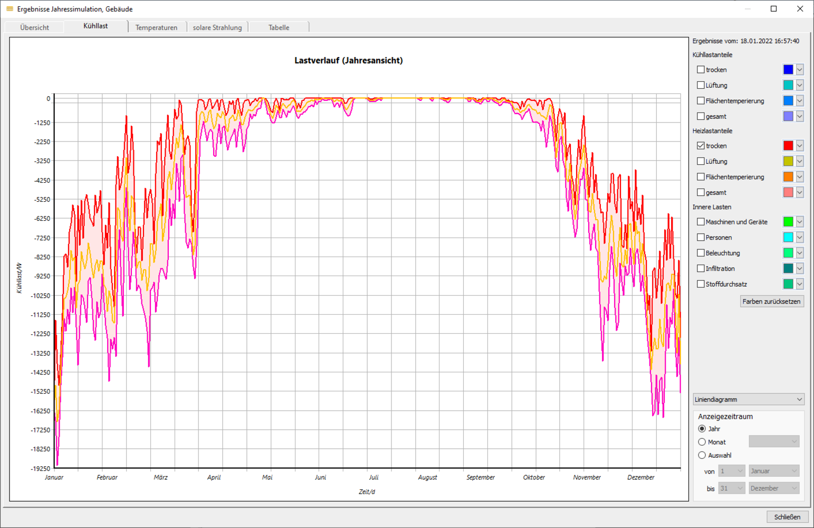Select the Kühllast tab
The image size is (814, 528).
[95, 26]
